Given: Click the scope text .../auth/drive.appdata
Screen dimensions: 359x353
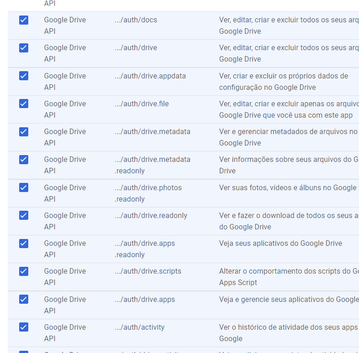Looking at the screenshot, I should click(x=150, y=76).
